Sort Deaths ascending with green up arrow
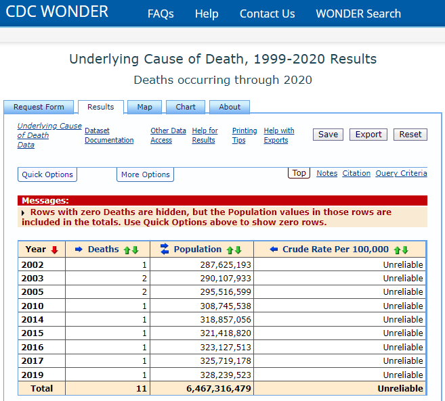Image resolution: width=445 pixels, height=401 pixels. (x=127, y=250)
